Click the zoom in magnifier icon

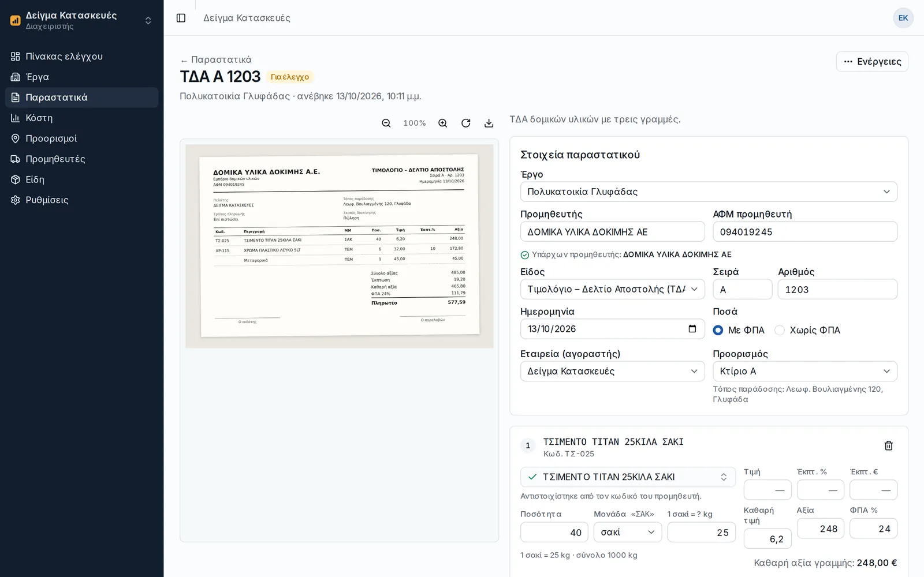[x=443, y=123]
